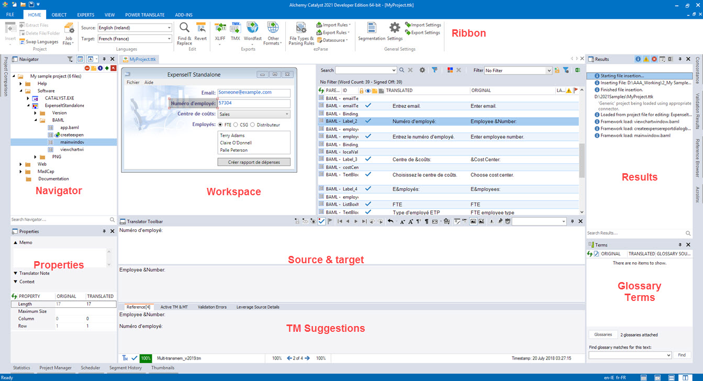The width and height of the screenshot is (703, 381).
Task: Click Swap Languages
Action: point(39,42)
